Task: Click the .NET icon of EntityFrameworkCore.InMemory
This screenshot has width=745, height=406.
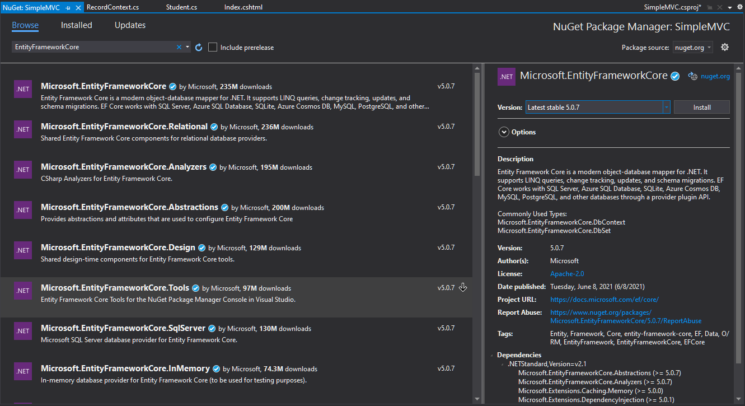Action: (x=23, y=371)
